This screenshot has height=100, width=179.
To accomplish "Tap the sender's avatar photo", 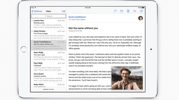I will tap(140, 18).
